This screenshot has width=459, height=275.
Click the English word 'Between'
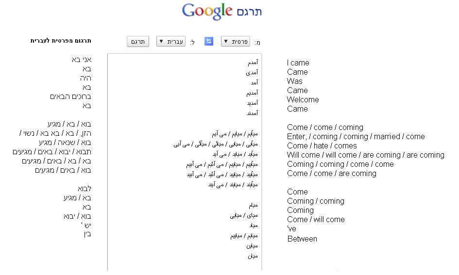pyautogui.click(x=302, y=239)
